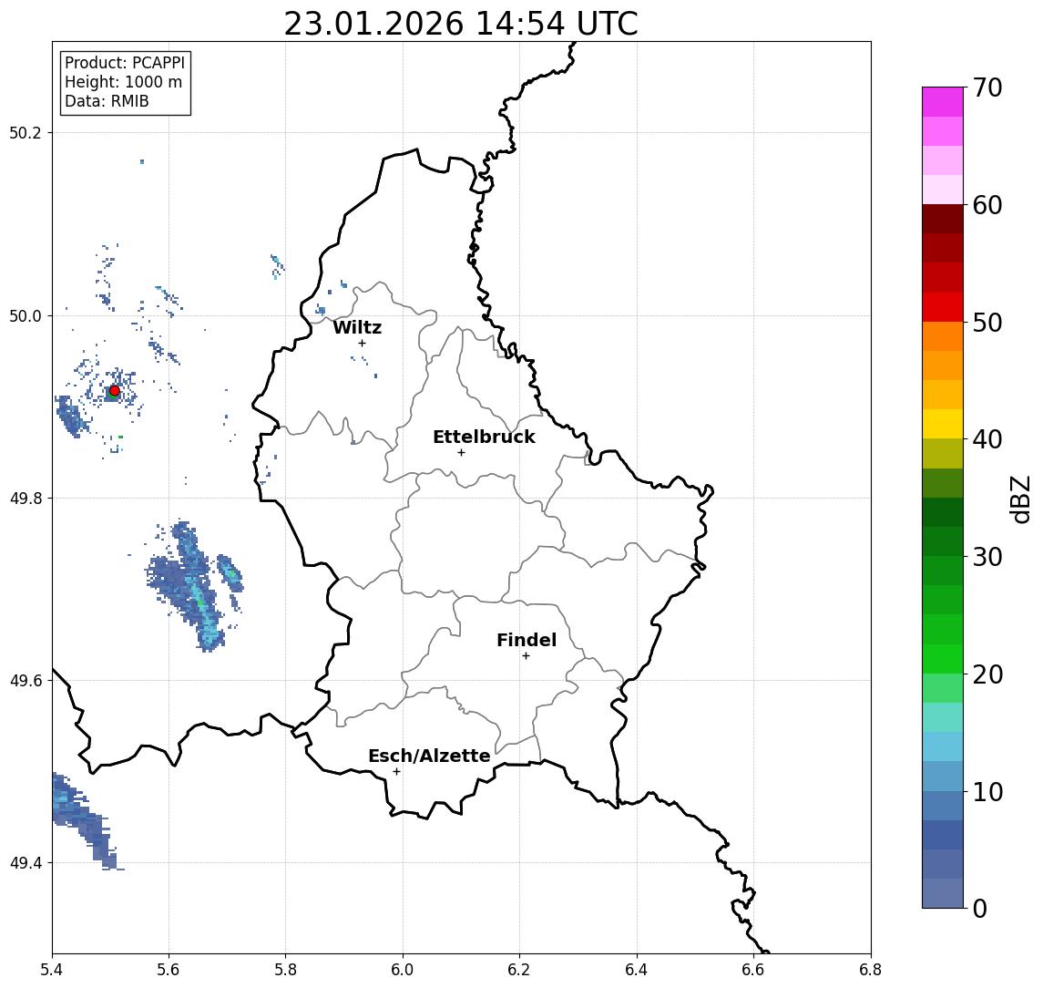This screenshot has height=988, width=1043.
Task: Click the Esch/Alzette station label
Action: pyautogui.click(x=429, y=756)
